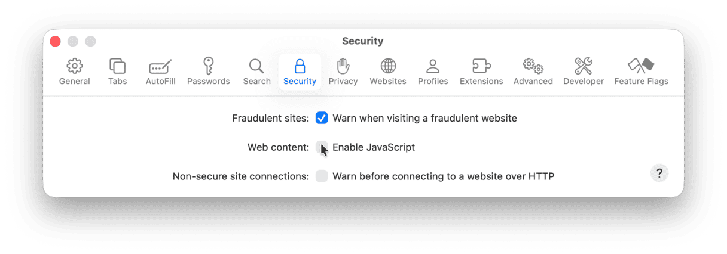The height and width of the screenshot is (254, 727).
Task: Select the Advanced gears icon
Action: coord(533,66)
